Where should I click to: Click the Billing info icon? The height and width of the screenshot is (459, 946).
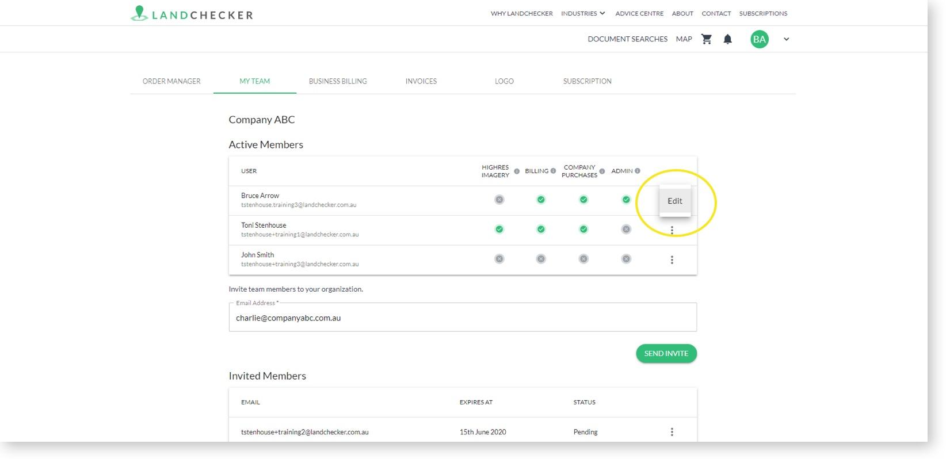click(x=553, y=171)
